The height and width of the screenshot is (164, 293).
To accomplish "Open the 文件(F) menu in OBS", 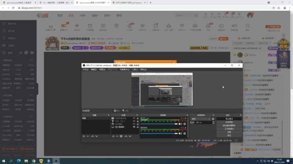I will pos(85,70).
